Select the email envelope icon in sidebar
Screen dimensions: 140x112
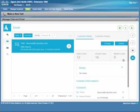7,41
